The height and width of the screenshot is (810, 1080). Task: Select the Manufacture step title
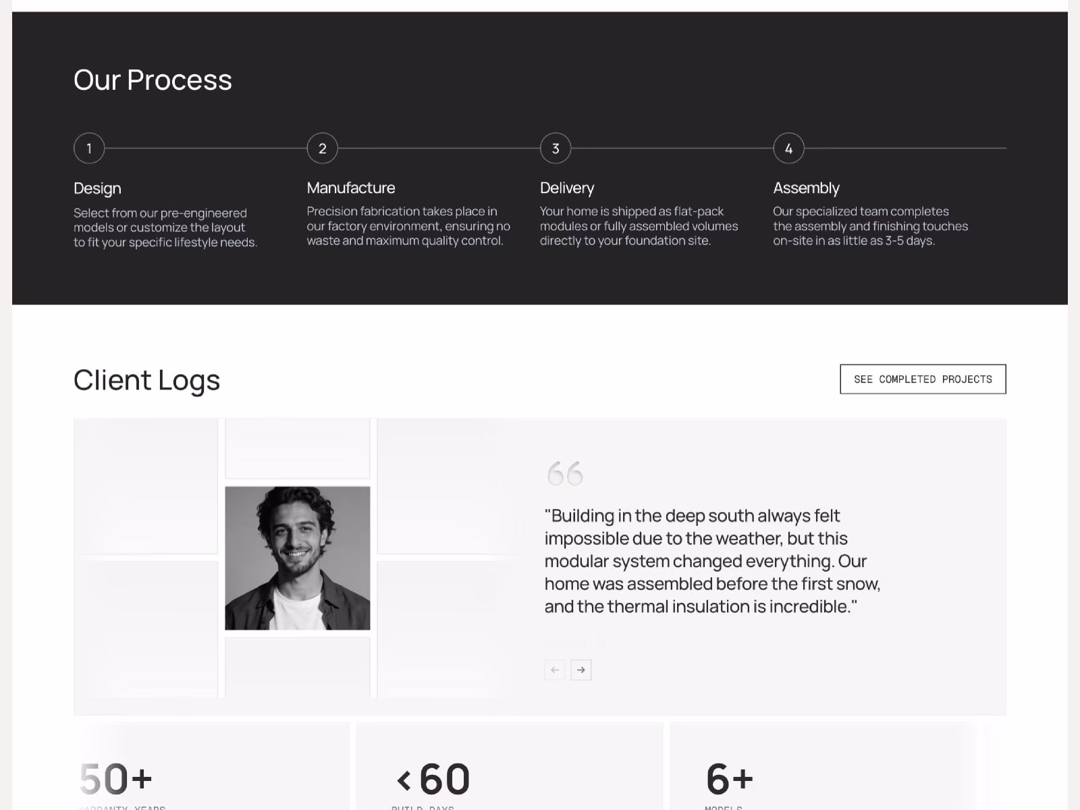[351, 188]
